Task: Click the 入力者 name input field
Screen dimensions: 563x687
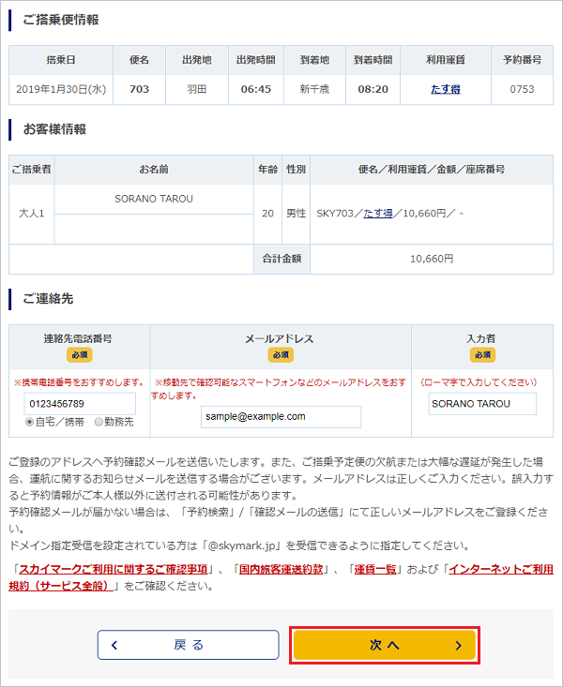Action: [479, 404]
